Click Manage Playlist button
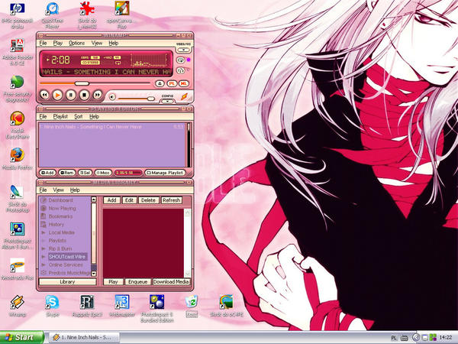Screen dimensions: 458x344 pyautogui.click(x=166, y=173)
